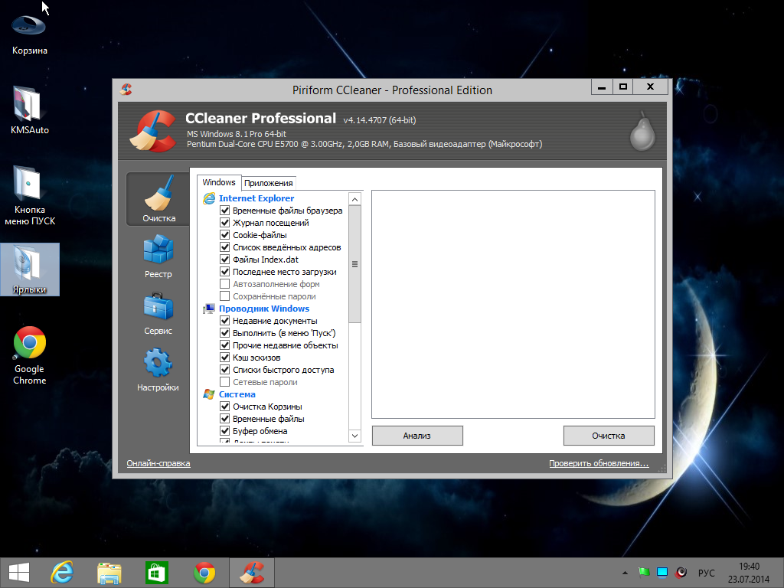The image size is (784, 588).
Task: Open Windows Store from the taskbar
Action: point(156,573)
